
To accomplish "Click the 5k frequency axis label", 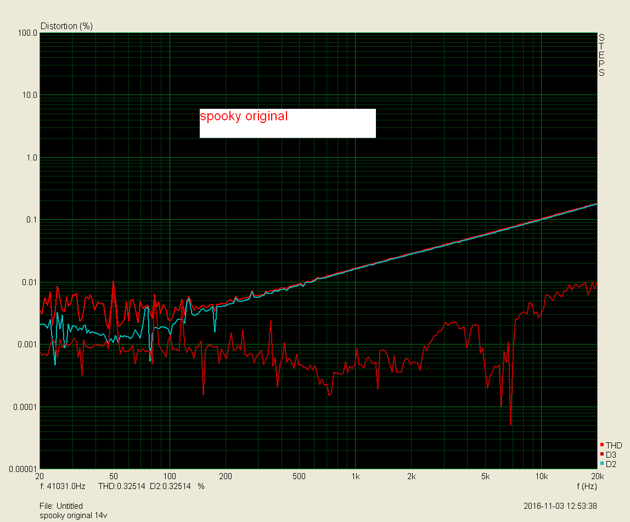I will pos(485,476).
